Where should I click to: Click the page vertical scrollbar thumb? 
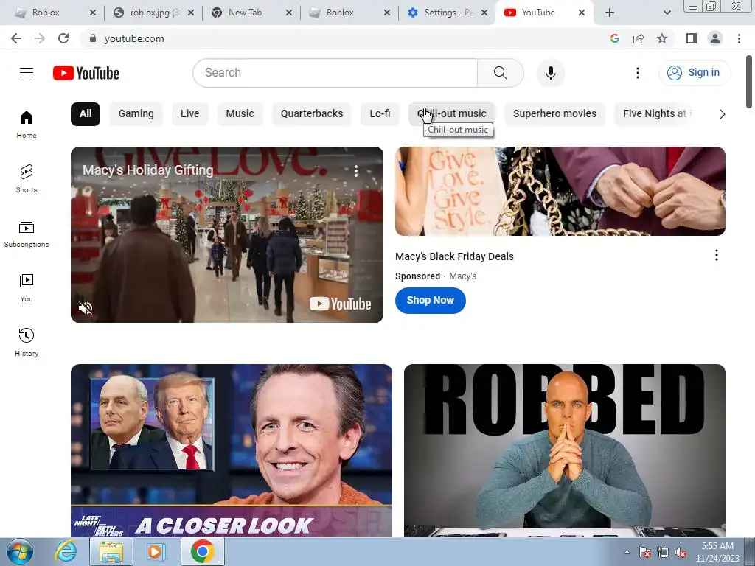click(x=749, y=82)
